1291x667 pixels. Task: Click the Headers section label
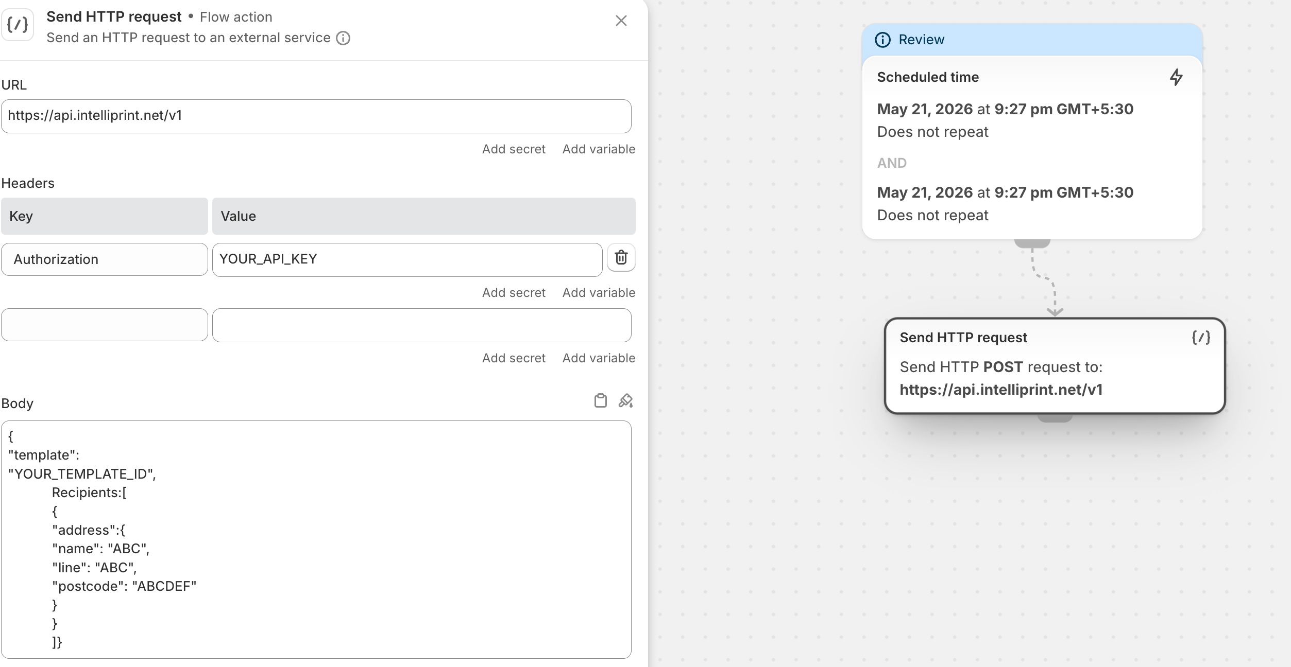[x=28, y=183]
